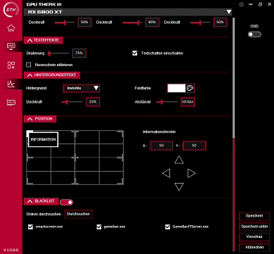This screenshot has width=274, height=254.
Task: Click the X position input field
Action: (162, 146)
